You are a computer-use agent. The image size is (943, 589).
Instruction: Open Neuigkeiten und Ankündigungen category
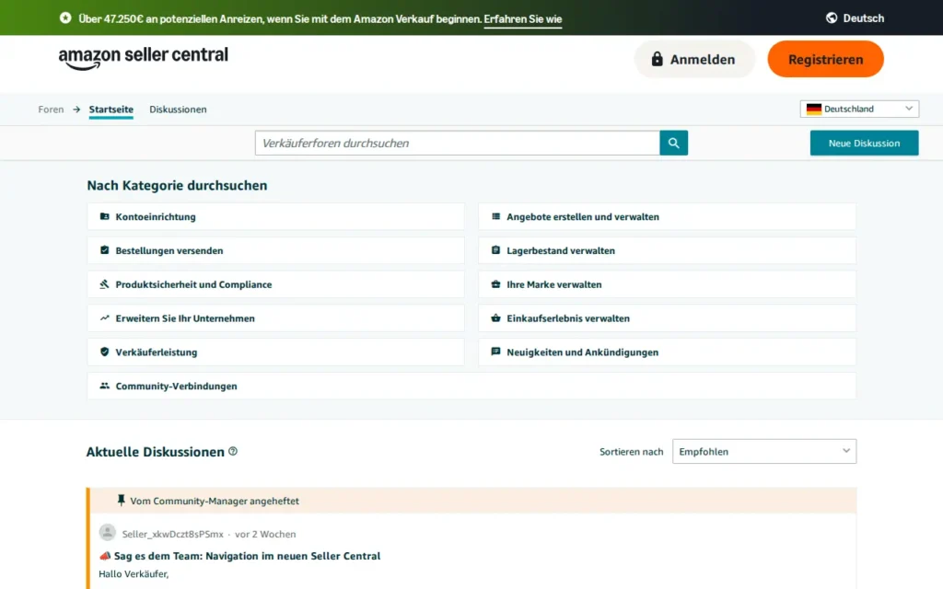(x=667, y=352)
